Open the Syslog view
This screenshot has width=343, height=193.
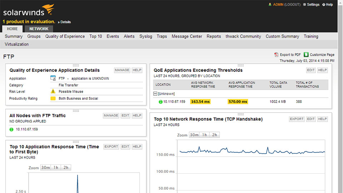[146, 36]
